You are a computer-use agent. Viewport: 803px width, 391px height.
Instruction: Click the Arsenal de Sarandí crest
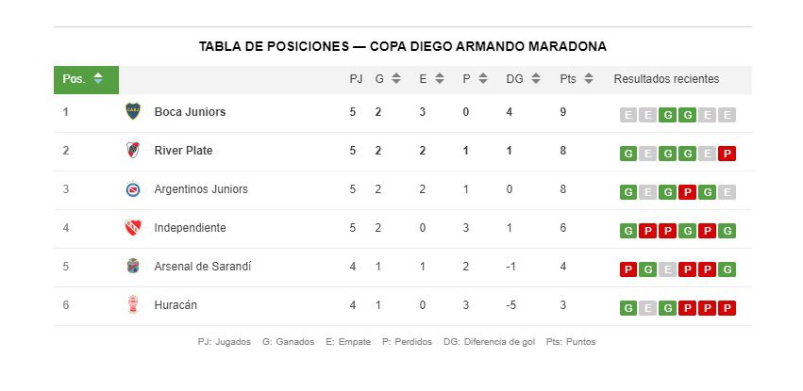(132, 267)
